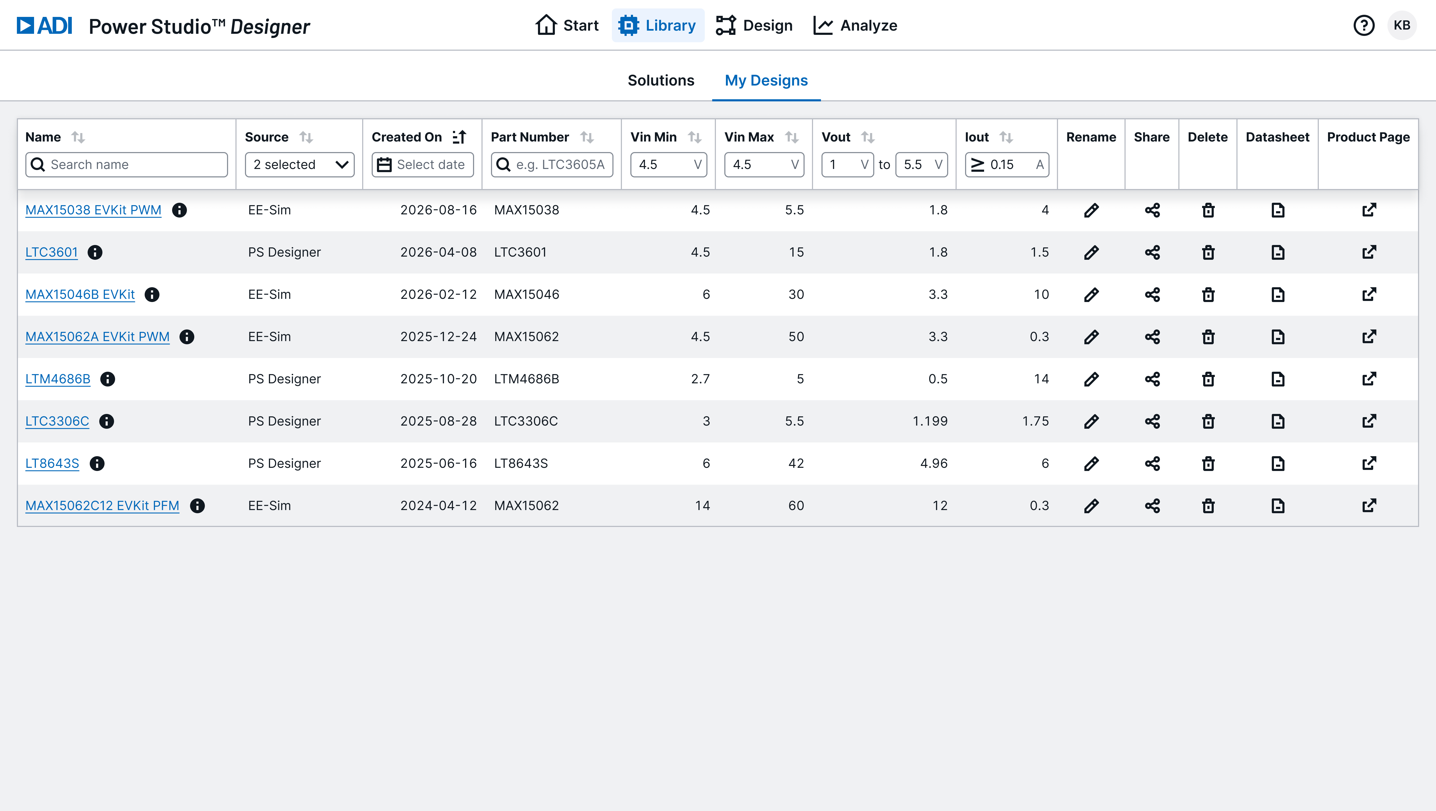Share the MAX15046B EVKit design

pyautogui.click(x=1152, y=294)
